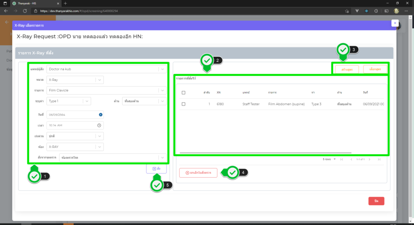Expand the Doctor na kub dropdown
The image size is (414, 225).
pos(162,69)
